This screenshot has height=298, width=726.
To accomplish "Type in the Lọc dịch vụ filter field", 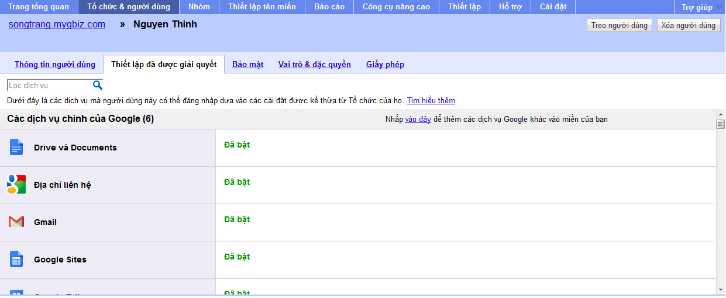I will coord(49,86).
